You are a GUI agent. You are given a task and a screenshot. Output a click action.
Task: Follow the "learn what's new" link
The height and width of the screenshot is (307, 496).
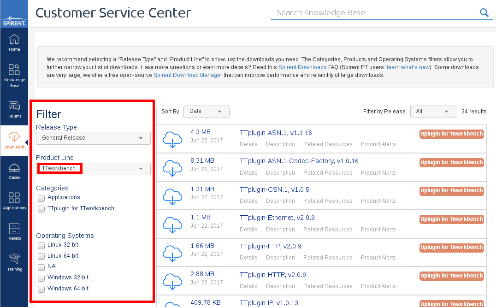(x=408, y=67)
